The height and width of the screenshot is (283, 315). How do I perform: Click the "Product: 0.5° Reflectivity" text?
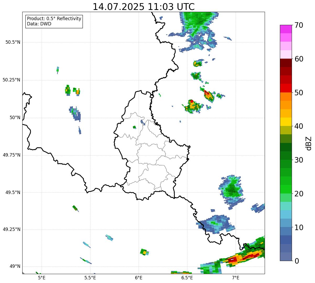pyautogui.click(x=54, y=19)
